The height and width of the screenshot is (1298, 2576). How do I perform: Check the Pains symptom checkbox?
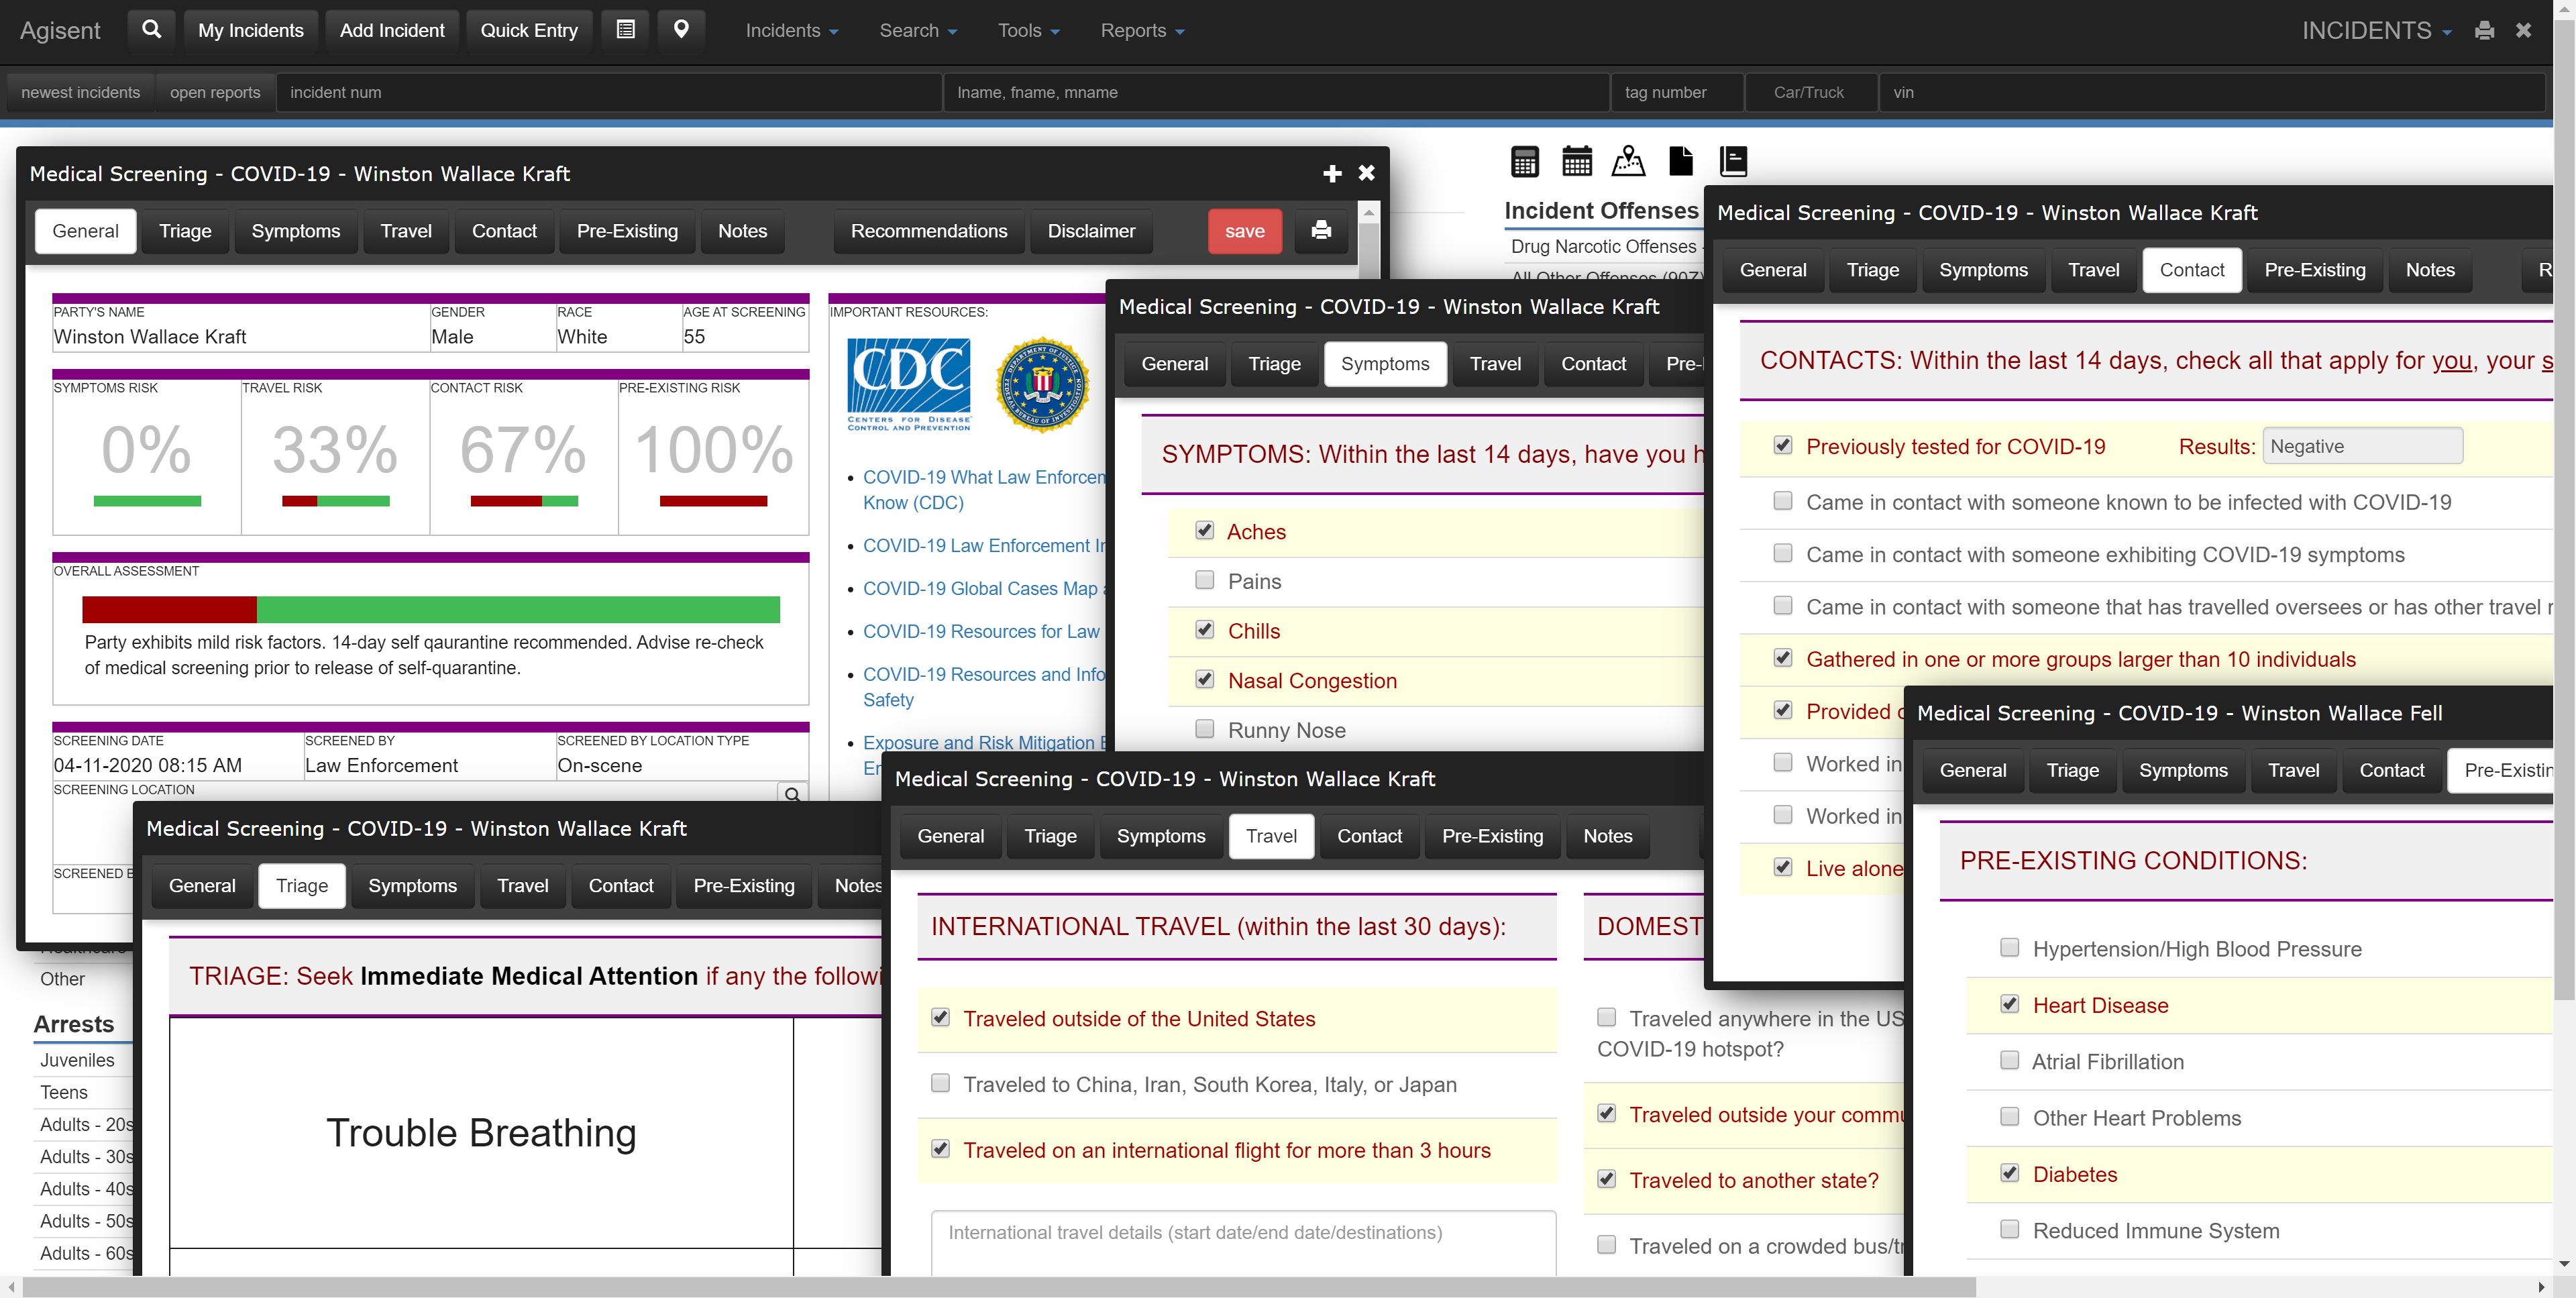pyautogui.click(x=1205, y=581)
